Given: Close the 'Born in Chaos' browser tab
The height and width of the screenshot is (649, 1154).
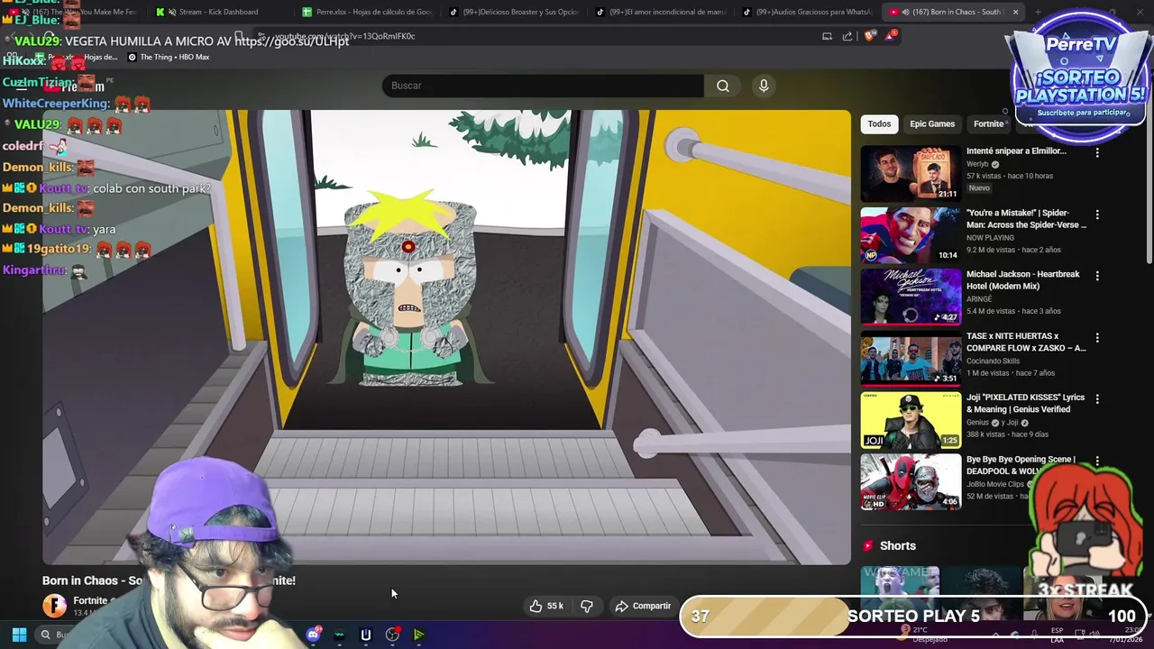Looking at the screenshot, I should click(x=1015, y=12).
